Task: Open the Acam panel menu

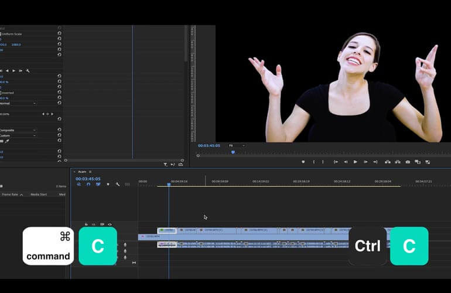Action: [90, 172]
